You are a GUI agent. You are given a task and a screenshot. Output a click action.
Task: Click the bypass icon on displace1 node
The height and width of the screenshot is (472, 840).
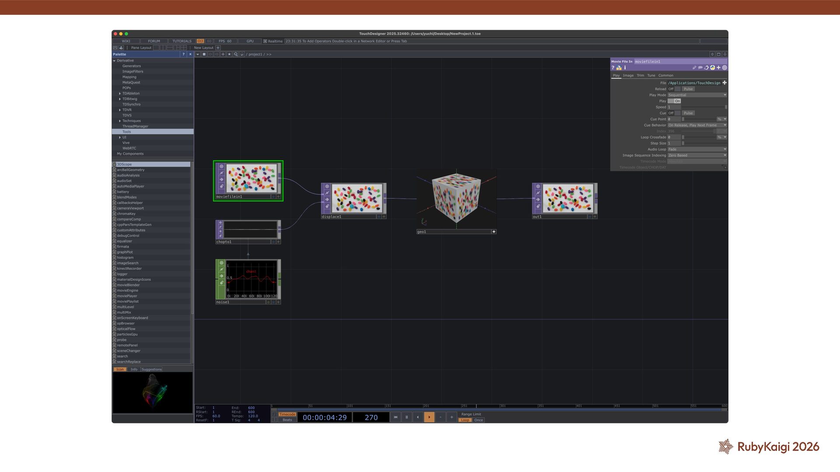[327, 193]
